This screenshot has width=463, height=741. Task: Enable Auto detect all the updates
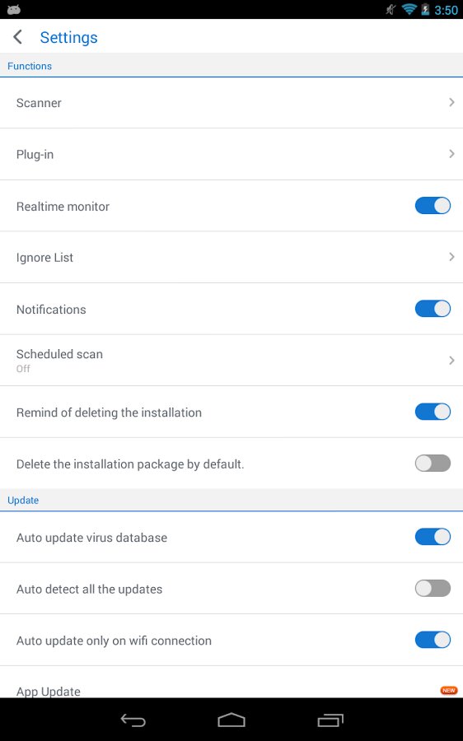(x=433, y=589)
